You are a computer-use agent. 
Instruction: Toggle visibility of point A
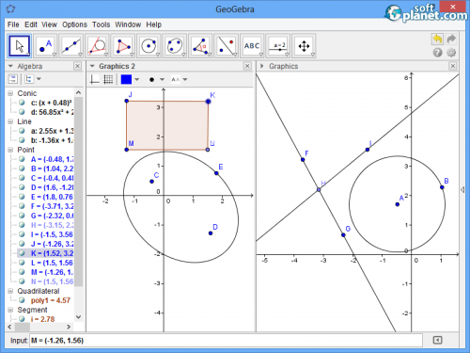click(22, 159)
